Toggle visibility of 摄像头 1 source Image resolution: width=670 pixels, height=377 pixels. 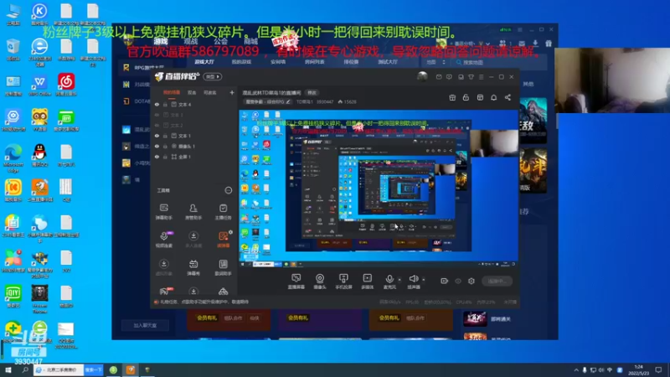pyautogui.click(x=157, y=146)
